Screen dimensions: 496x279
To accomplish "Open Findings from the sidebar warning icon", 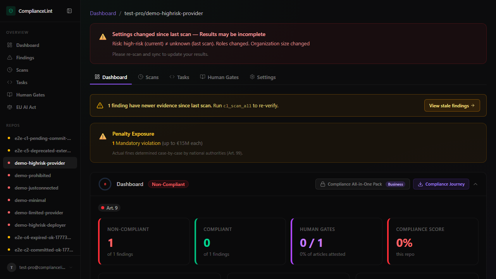I will pyautogui.click(x=10, y=58).
